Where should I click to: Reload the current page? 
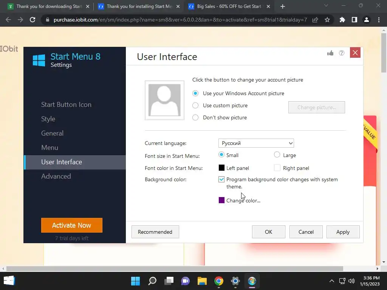(x=33, y=20)
